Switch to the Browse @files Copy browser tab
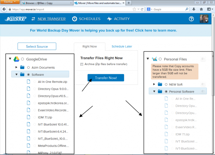The height and width of the screenshot is (155, 215). click(47, 3)
